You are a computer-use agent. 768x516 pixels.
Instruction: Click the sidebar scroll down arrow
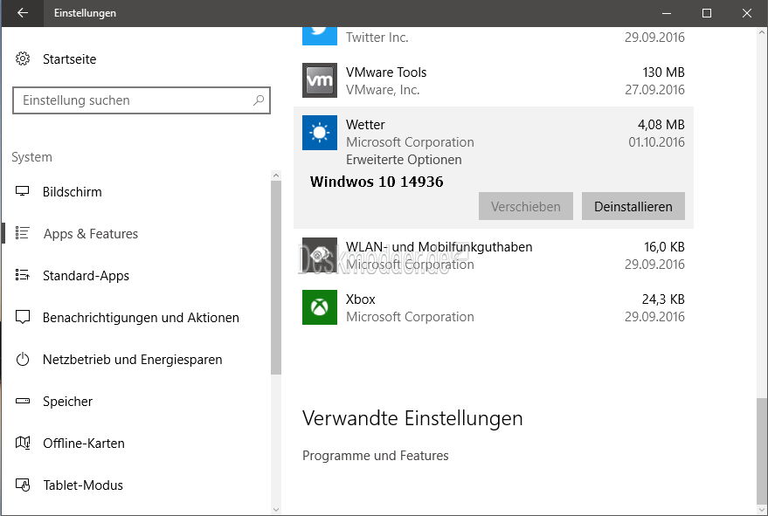click(276, 508)
